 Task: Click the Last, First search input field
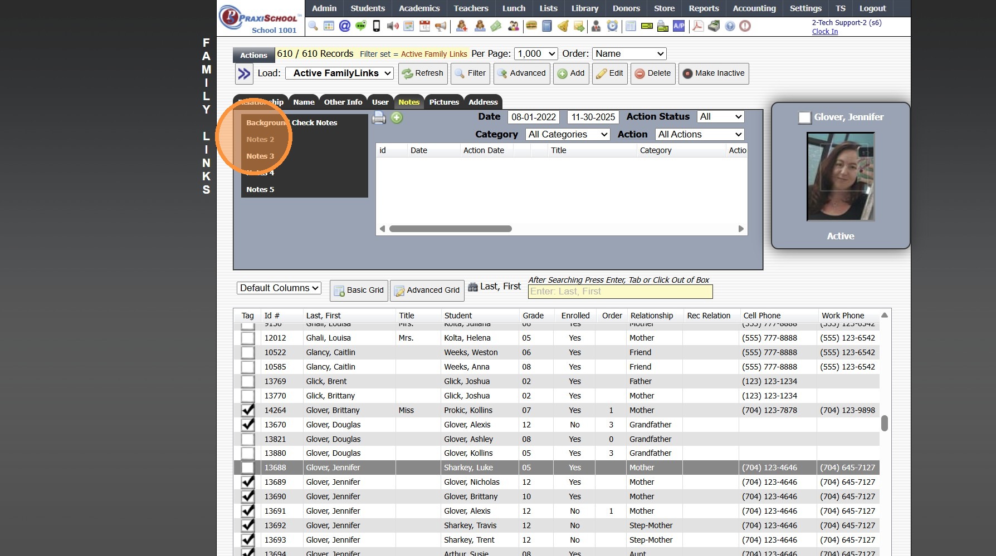click(x=620, y=292)
